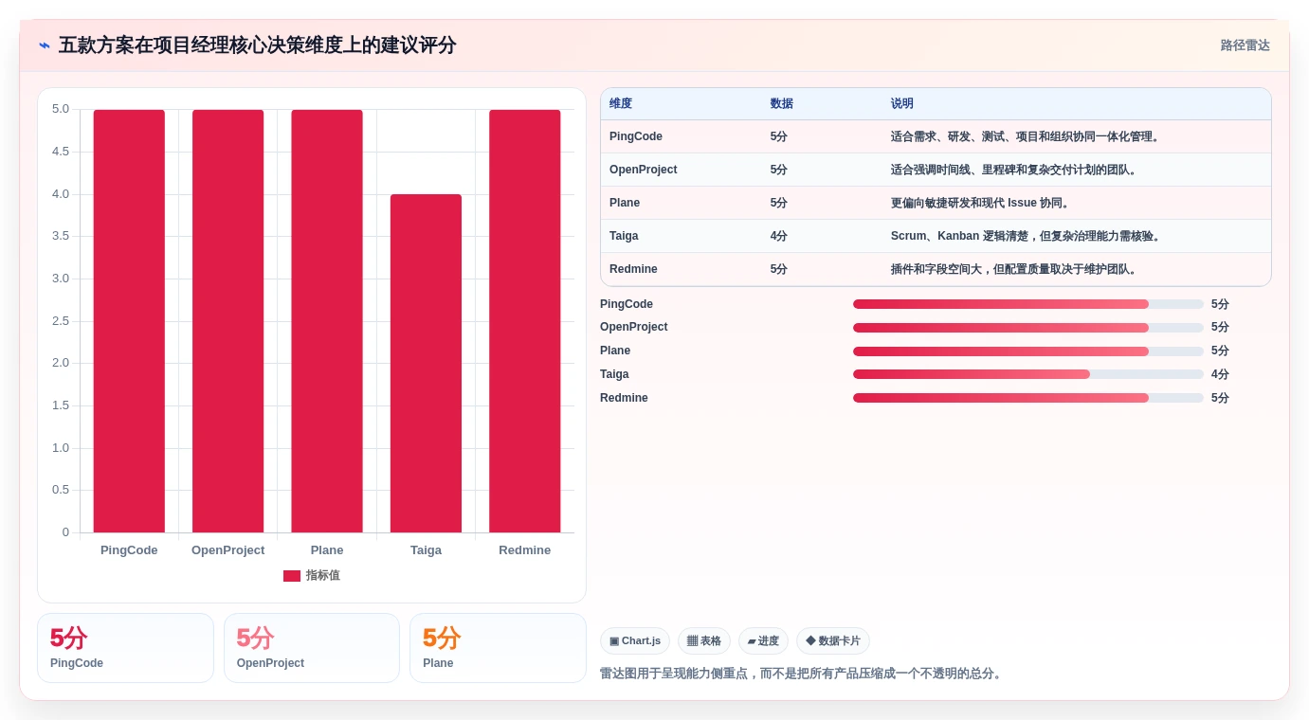Select the 表格 tag chip

[x=704, y=641]
